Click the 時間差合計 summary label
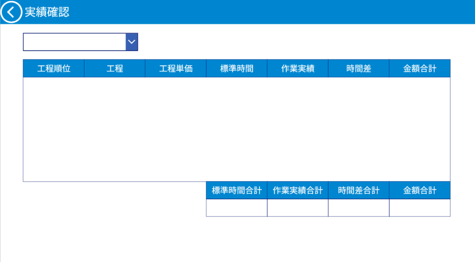This screenshot has width=475, height=262. point(359,190)
